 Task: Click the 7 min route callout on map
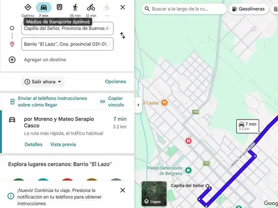pos(248,126)
